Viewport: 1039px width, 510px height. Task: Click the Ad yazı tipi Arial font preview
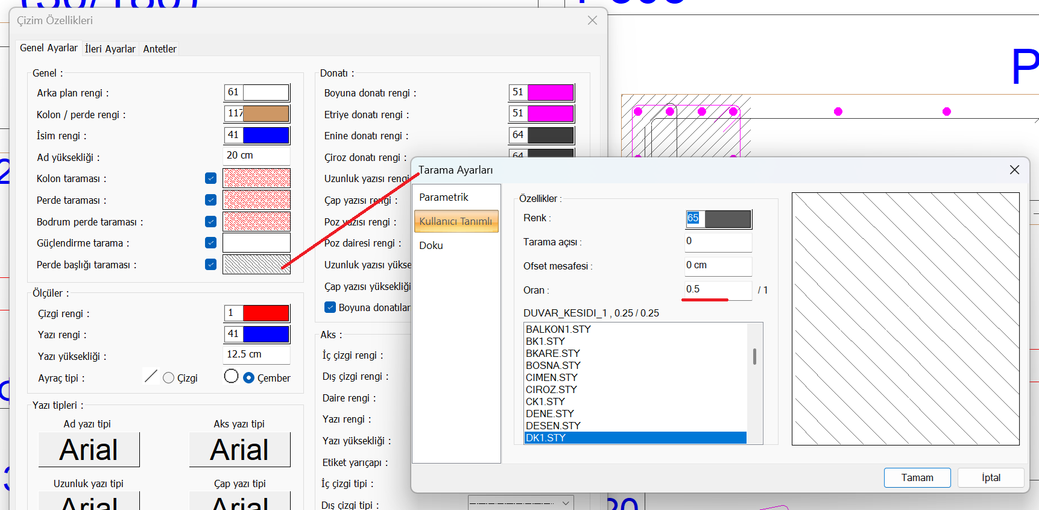click(x=89, y=450)
